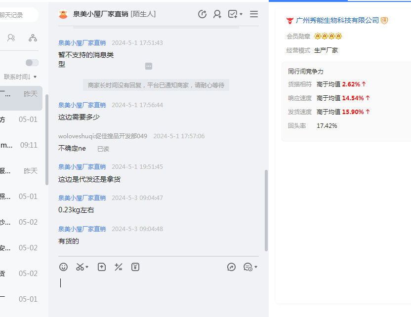This screenshot has width=411, height=317.
Task: Expand the 联系时间 sort dropdown
Action: click(20, 77)
